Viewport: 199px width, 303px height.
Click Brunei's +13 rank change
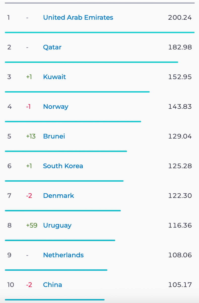[31, 136]
